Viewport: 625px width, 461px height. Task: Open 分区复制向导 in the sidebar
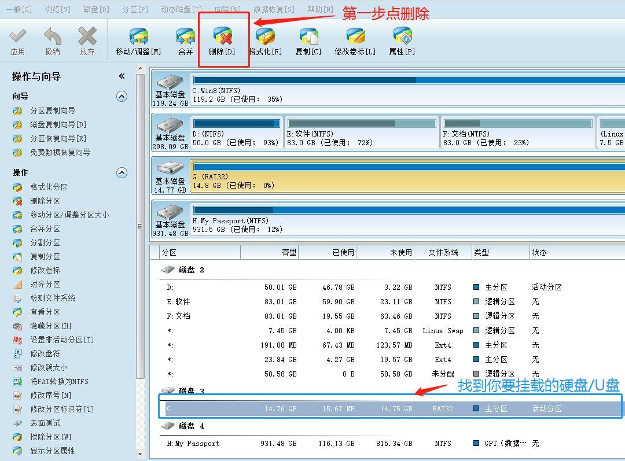53,110
